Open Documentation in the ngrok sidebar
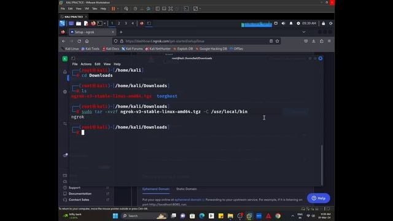Image resolution: width=393 pixels, height=221 pixels. pyautogui.click(x=80, y=194)
